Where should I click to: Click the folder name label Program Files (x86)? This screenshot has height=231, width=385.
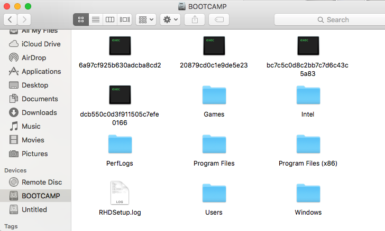[308, 163]
